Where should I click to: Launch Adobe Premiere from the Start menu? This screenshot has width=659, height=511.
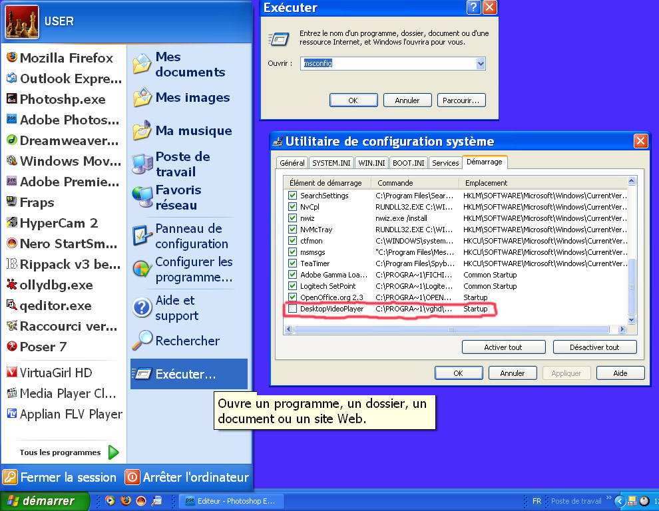point(63,182)
